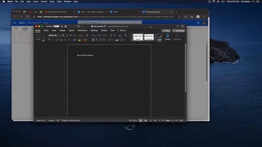Open the Insert ribbon tab
The image size is (262, 147).
click(46, 31)
